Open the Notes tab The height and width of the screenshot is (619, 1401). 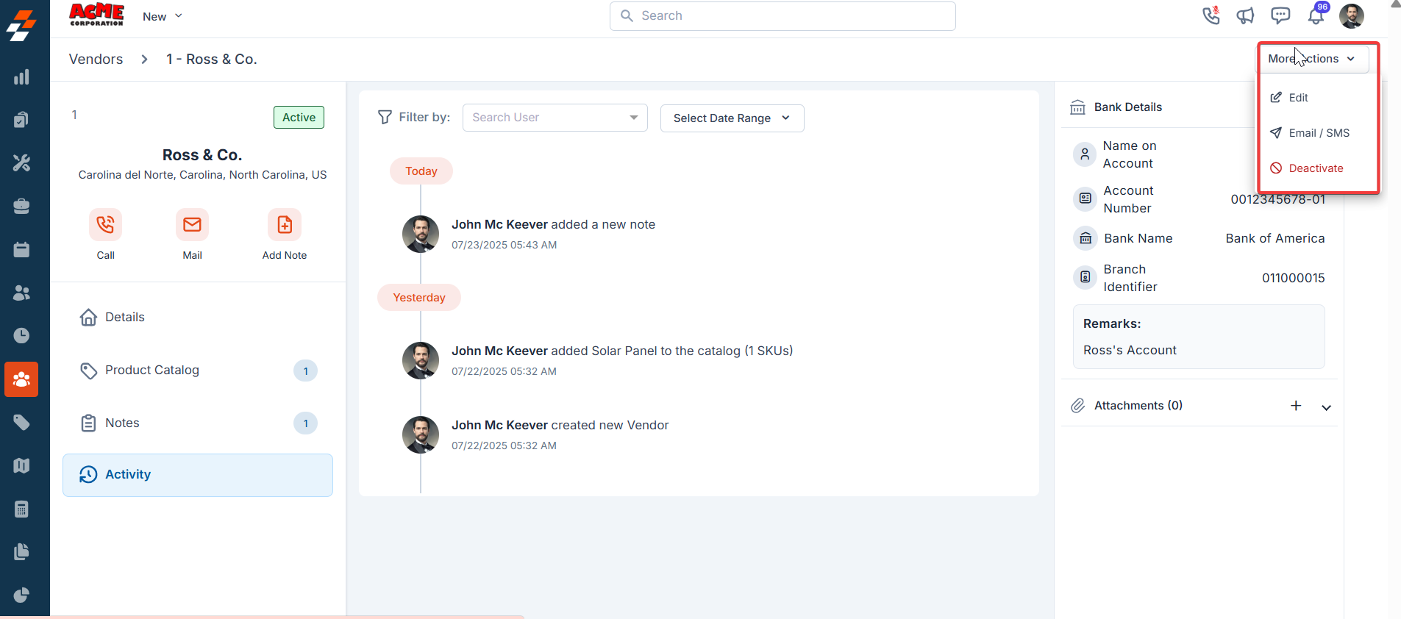(x=198, y=423)
